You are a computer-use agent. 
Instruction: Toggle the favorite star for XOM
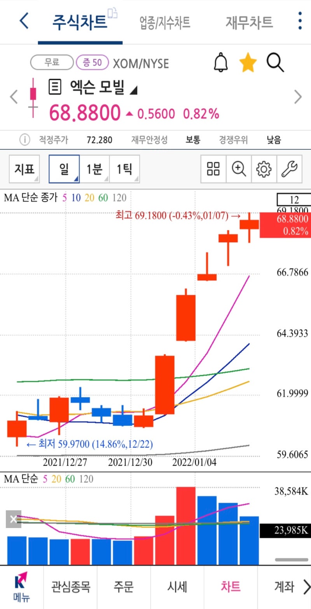tap(248, 62)
